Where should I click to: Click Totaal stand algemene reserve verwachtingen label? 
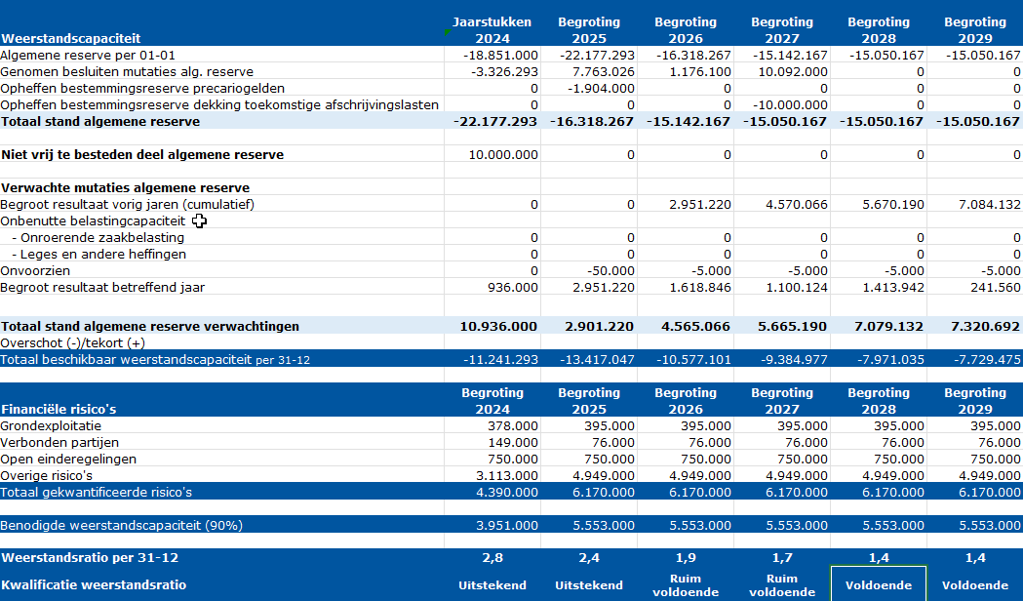tap(150, 326)
